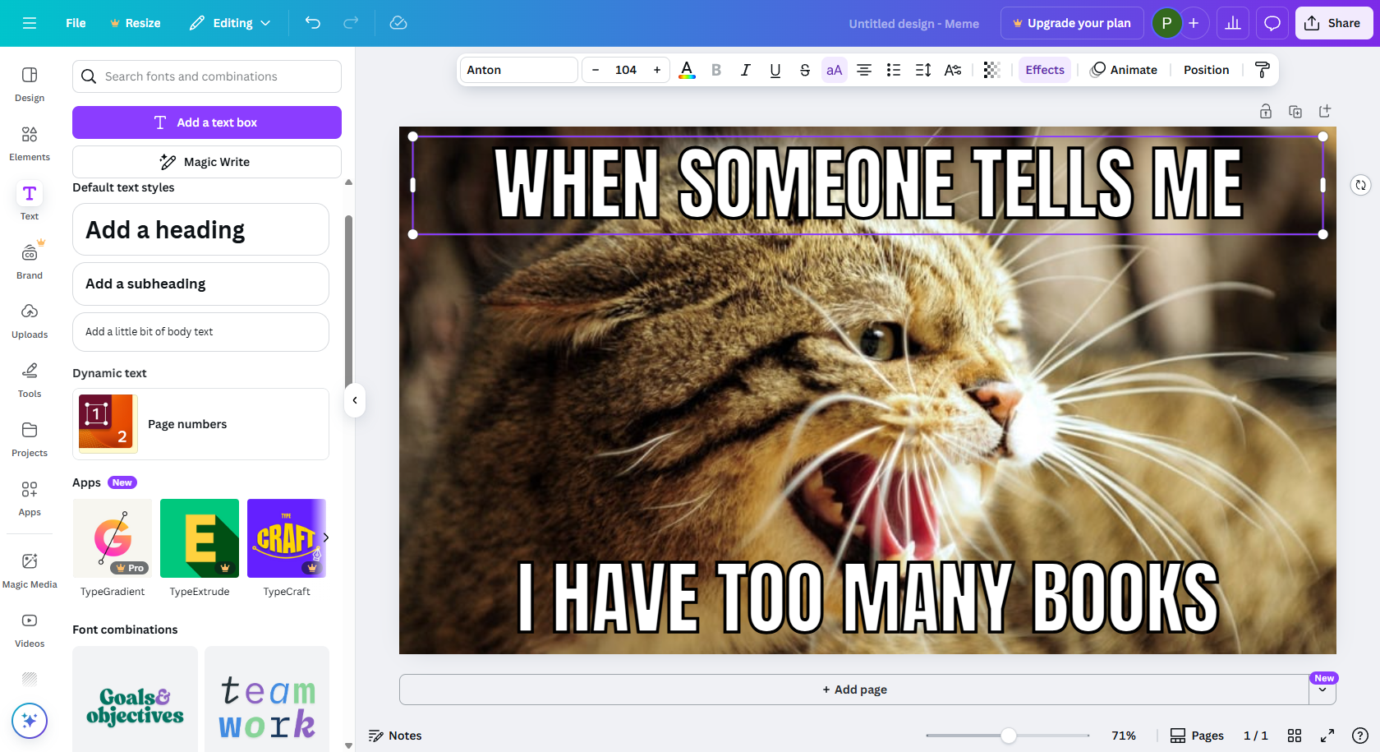
Task: Lock the selected text element
Action: click(1266, 111)
